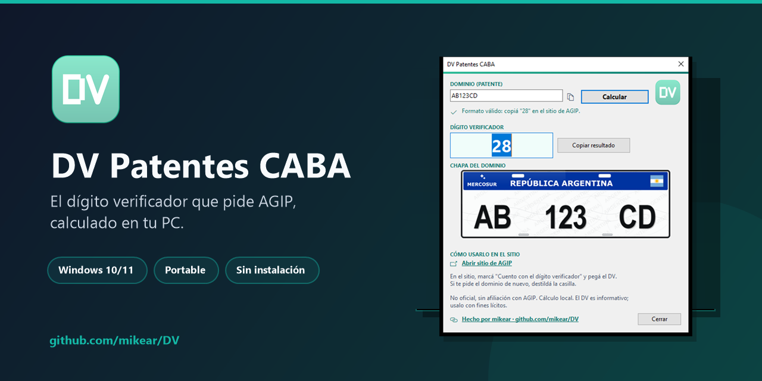This screenshot has height=381, width=762.
Task: Click the Calcular button
Action: 614,97
